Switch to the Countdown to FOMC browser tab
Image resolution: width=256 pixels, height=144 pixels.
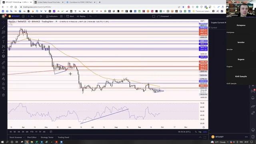pyautogui.click(x=81, y=2)
